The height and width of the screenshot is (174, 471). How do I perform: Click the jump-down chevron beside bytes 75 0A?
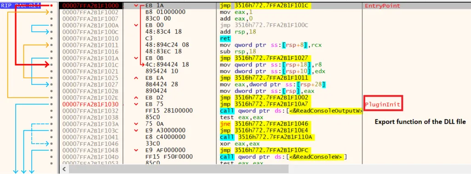click(x=136, y=124)
